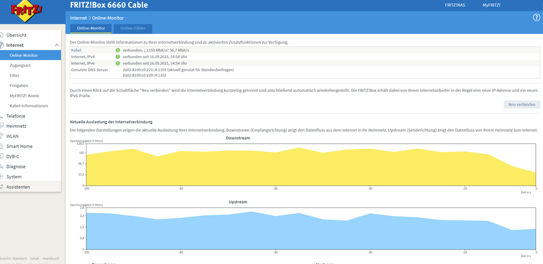Collapse the Internet menu chevron
Image resolution: width=543 pixels, height=264 pixels.
coord(57,45)
